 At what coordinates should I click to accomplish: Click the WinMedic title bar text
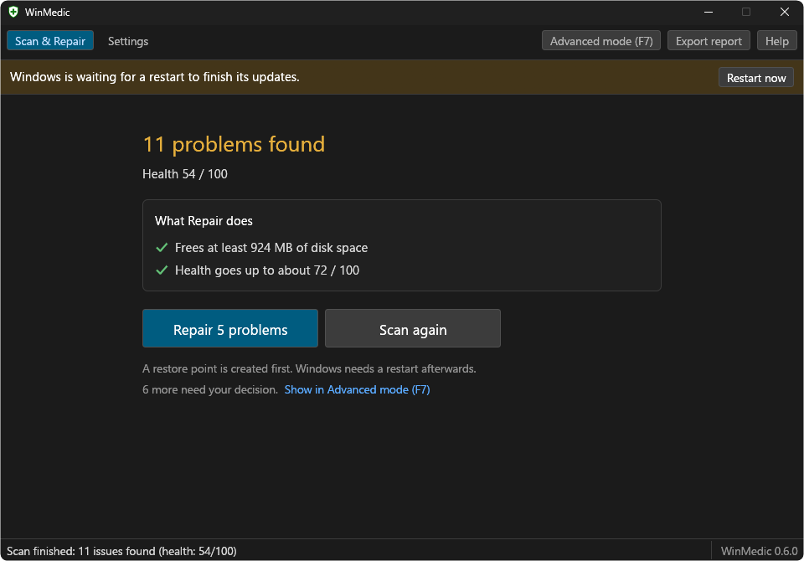(47, 13)
